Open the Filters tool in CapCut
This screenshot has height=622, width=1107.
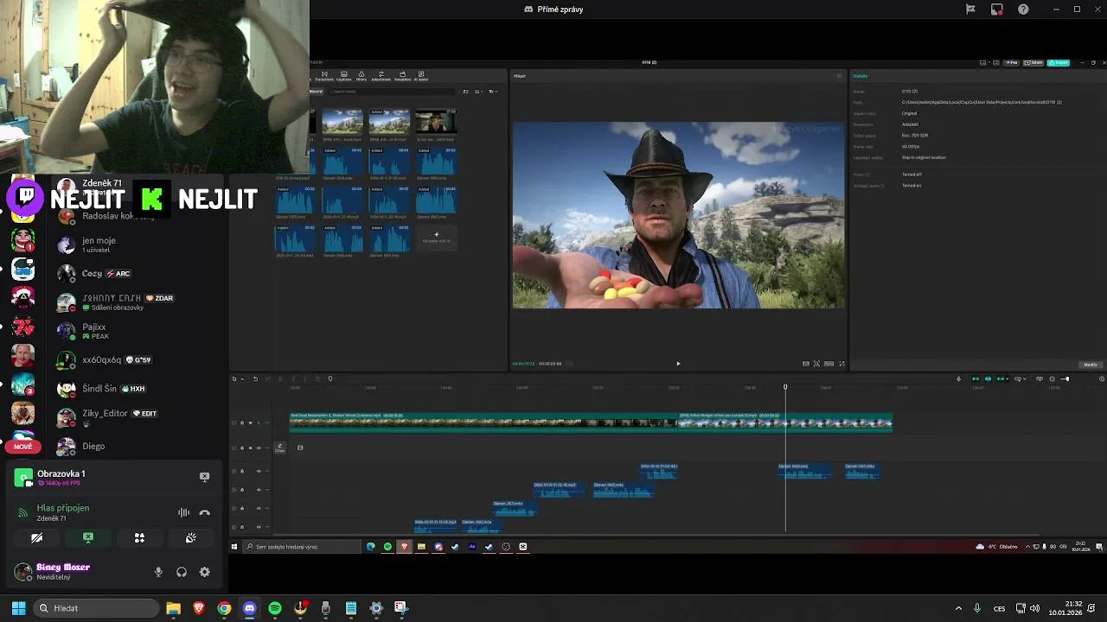click(362, 76)
